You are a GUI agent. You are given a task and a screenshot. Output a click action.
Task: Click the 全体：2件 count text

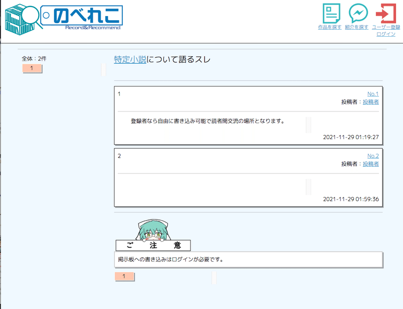point(34,59)
